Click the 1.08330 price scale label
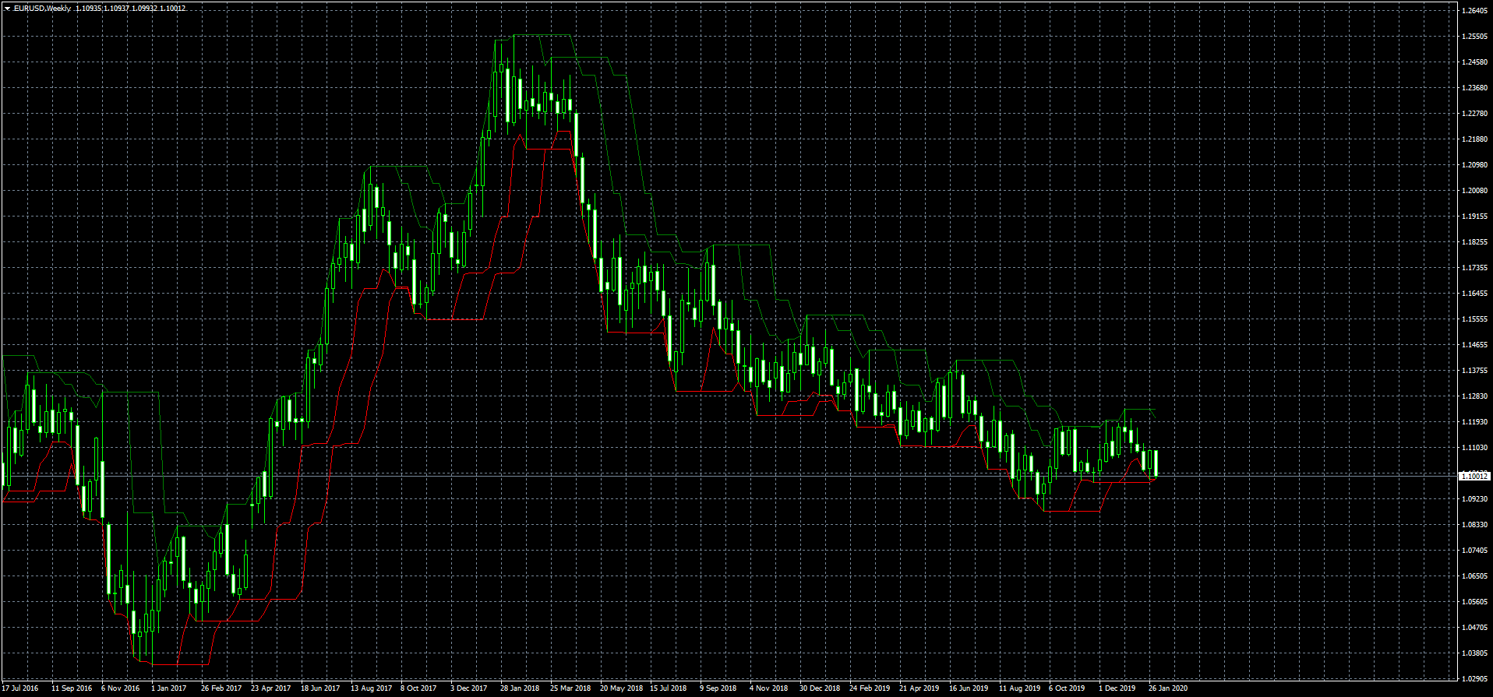 tap(1475, 525)
